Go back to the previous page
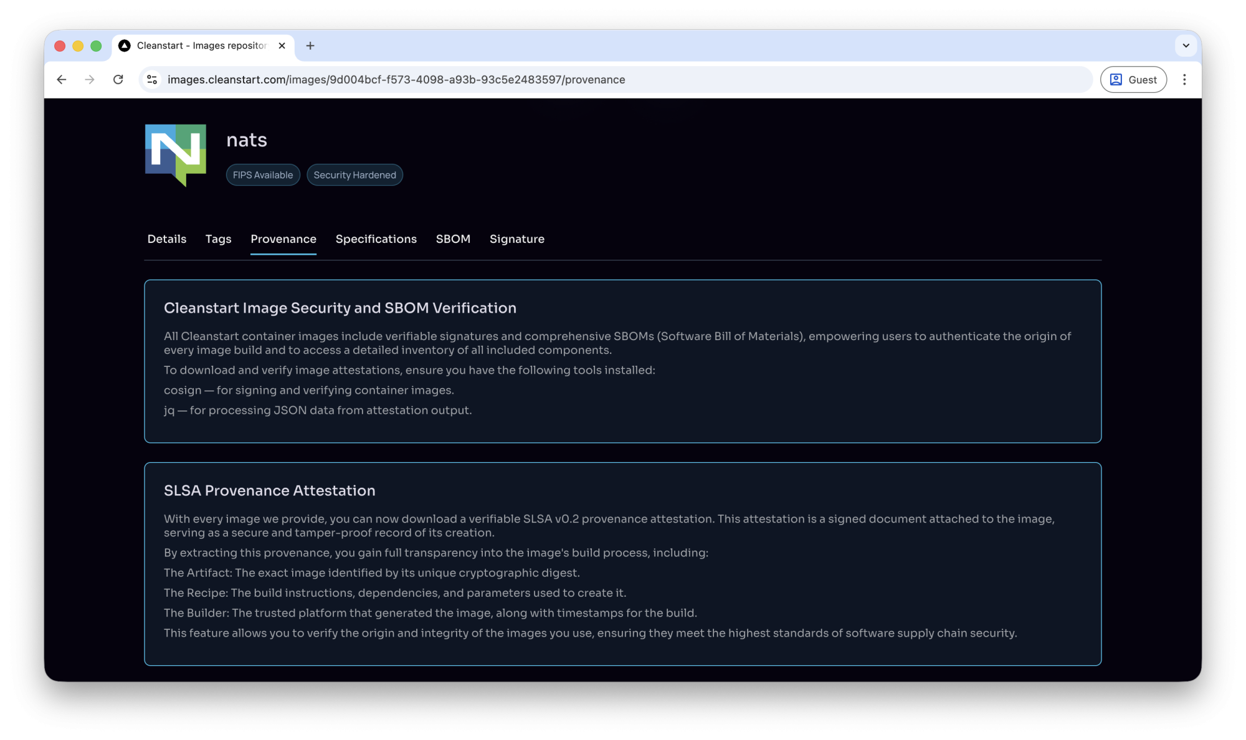The image size is (1246, 740). pyautogui.click(x=62, y=80)
